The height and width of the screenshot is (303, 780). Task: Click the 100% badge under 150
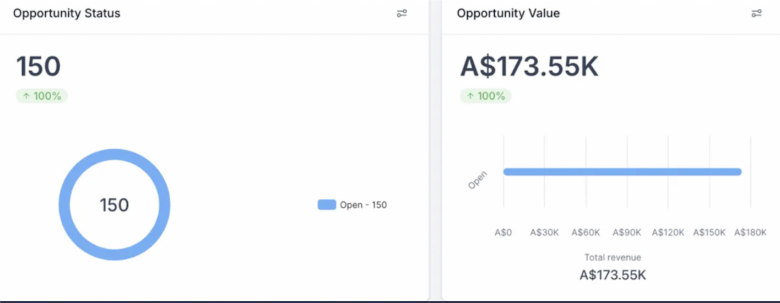tap(41, 96)
